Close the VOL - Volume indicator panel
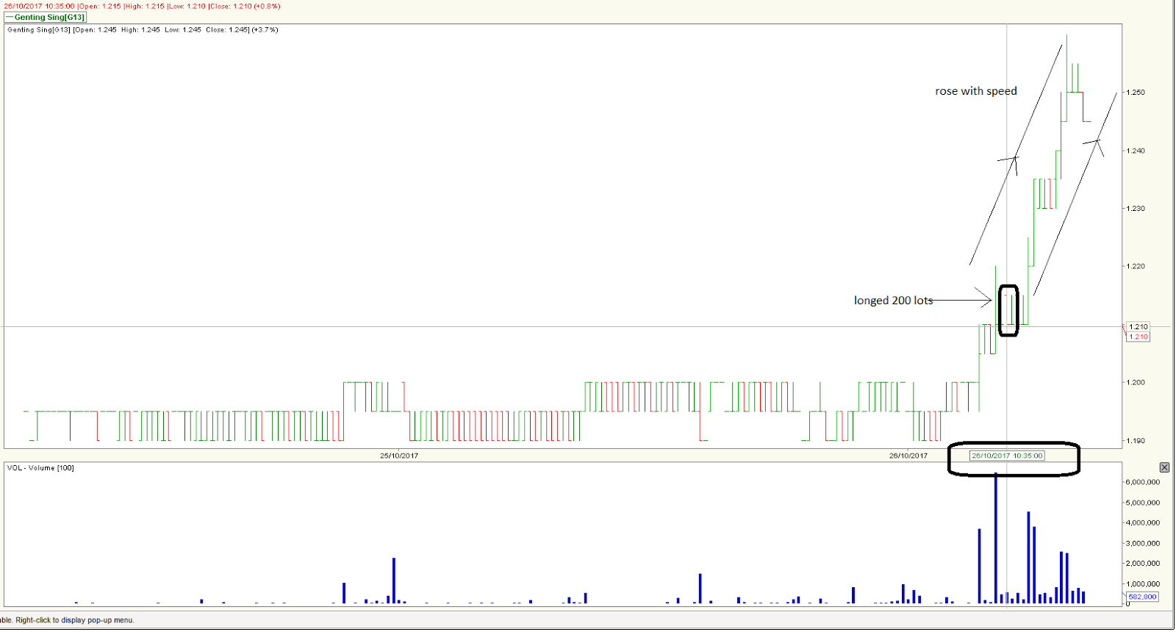Screen dimensions: 1176x632 (x=1164, y=467)
